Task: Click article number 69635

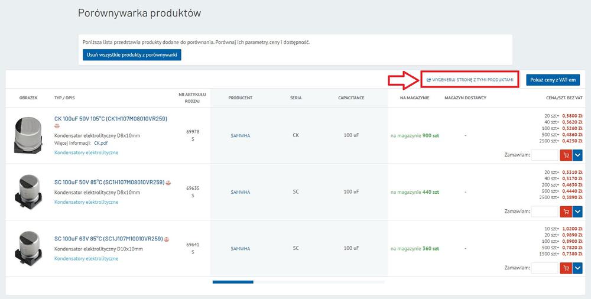Action: pyautogui.click(x=193, y=188)
